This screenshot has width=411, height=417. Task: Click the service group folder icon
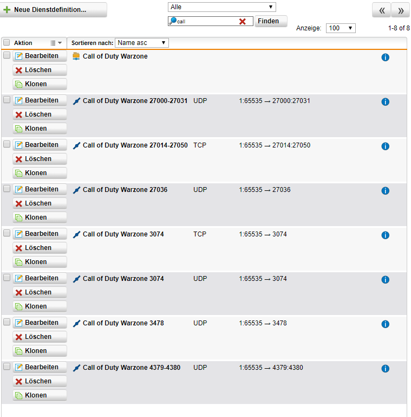[76, 56]
